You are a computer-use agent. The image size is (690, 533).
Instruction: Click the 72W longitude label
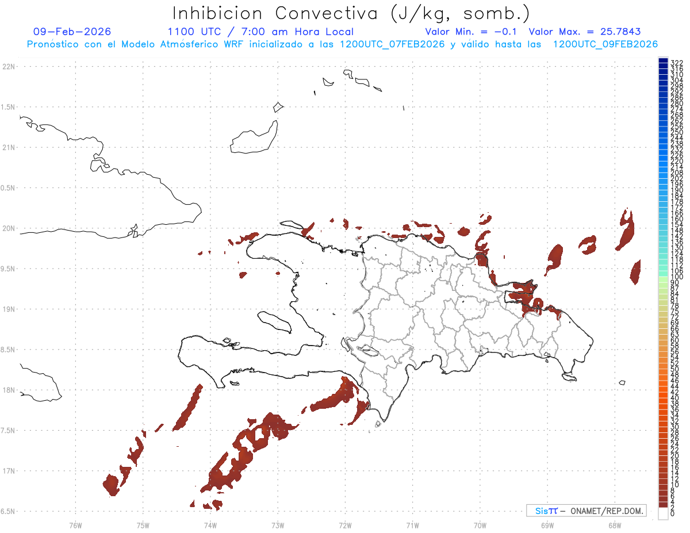click(345, 525)
